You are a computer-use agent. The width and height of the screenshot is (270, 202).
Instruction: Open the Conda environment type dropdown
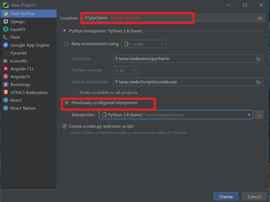144,44
